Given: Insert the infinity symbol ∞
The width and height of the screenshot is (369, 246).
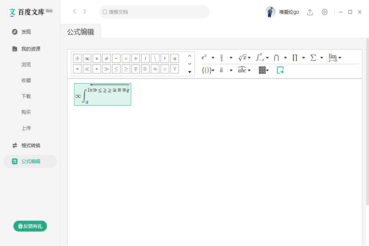Looking at the screenshot, I should [87, 58].
